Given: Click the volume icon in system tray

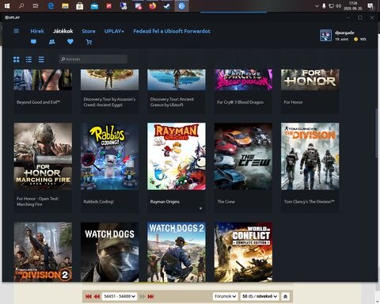Looking at the screenshot, I should pos(339,6).
